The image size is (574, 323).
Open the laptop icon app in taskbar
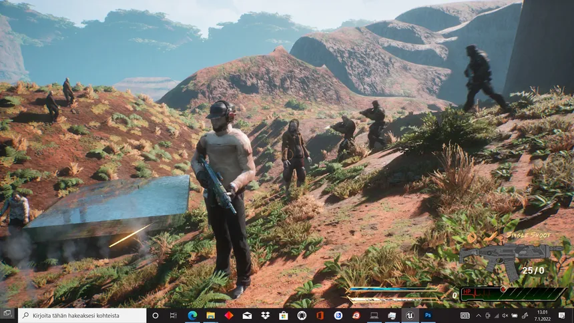click(374, 315)
